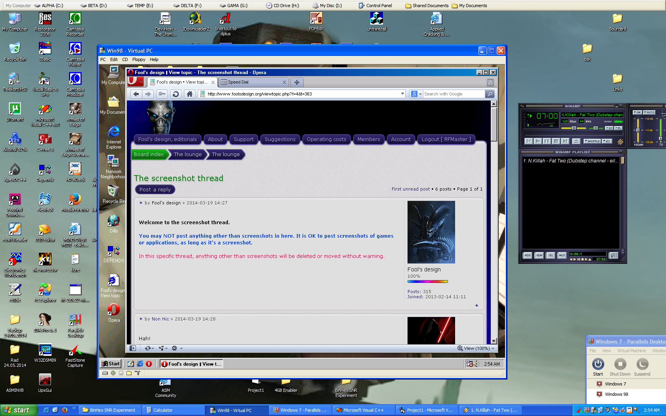Switch to the Speed Dial tab
This screenshot has height=416, width=666.
(x=253, y=82)
